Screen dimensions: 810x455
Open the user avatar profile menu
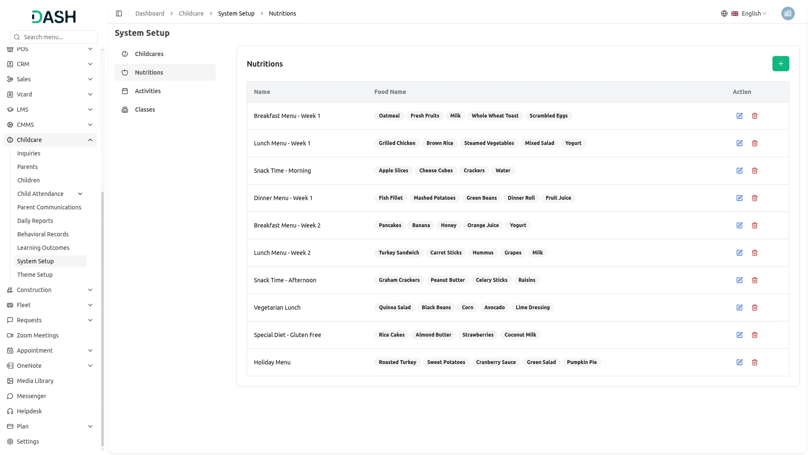(788, 13)
